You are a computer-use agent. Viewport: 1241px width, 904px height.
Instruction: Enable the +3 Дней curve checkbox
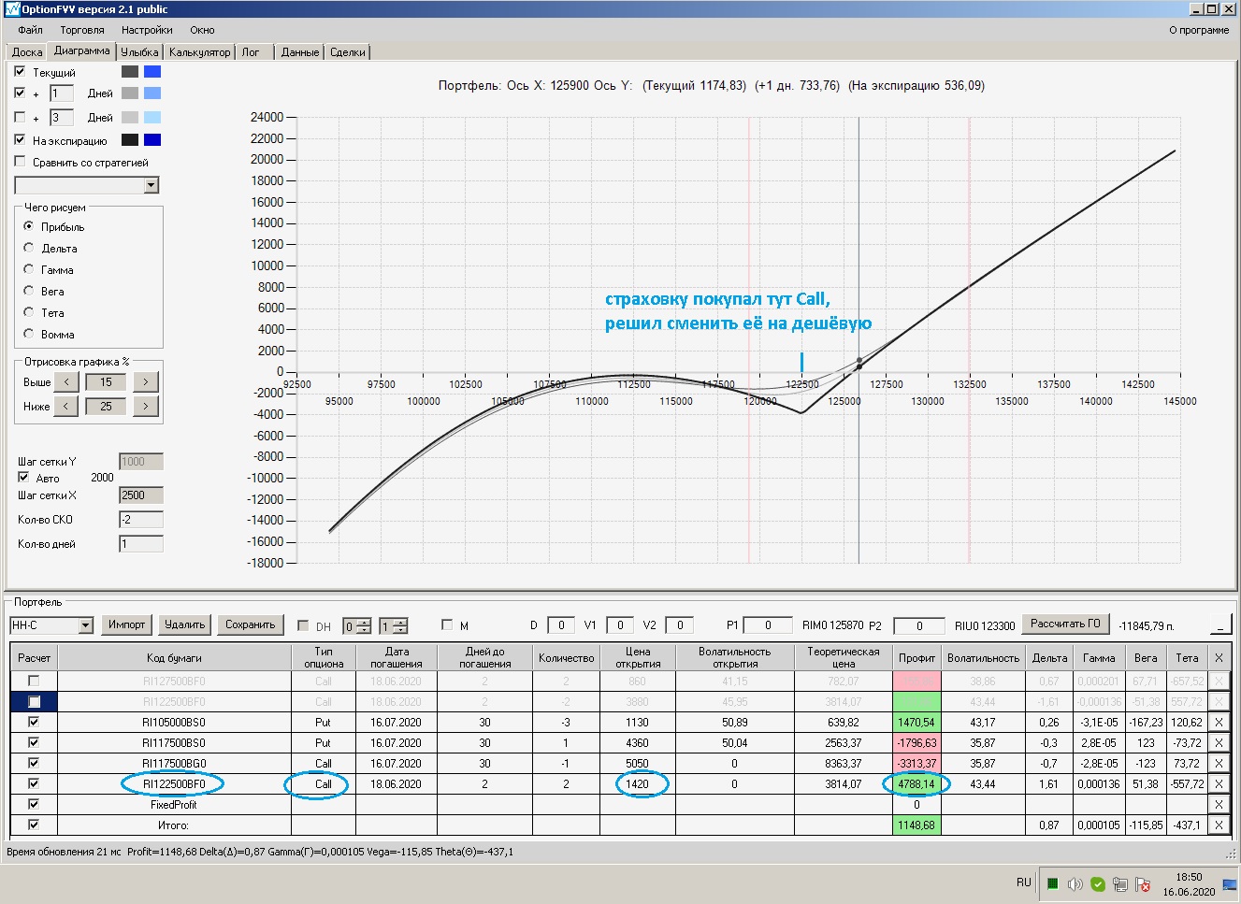point(20,117)
